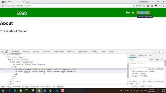Collapse the div id root node
Image resolution: width=166 pixels, height=93 pixels.
5,55
